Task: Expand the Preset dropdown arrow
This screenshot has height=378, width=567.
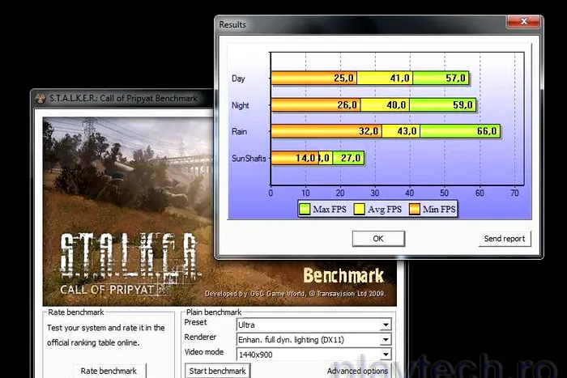Action: (x=386, y=325)
